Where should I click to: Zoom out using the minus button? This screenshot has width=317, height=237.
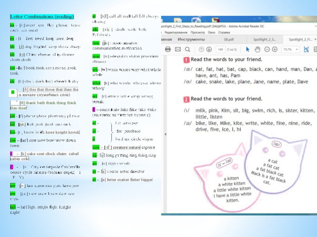[267, 49]
